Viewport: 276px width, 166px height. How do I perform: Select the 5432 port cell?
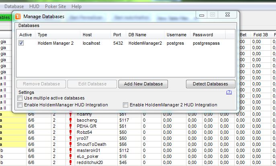point(118,43)
